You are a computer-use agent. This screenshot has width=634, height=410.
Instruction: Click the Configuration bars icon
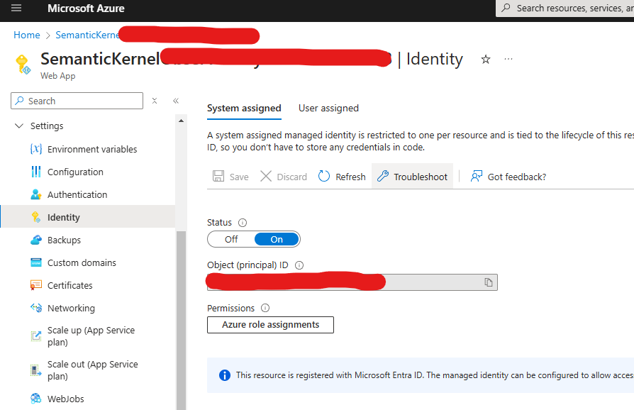click(36, 172)
